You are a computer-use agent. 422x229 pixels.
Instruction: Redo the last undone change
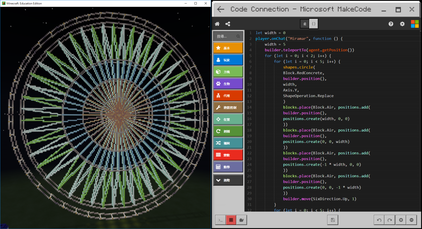pyautogui.click(x=390, y=220)
